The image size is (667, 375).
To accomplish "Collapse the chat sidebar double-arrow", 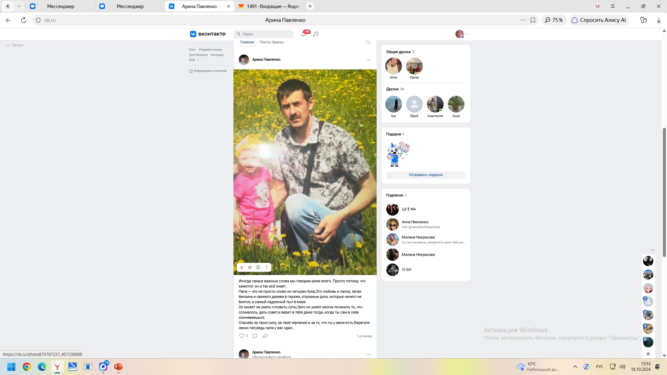I will 652,250.
